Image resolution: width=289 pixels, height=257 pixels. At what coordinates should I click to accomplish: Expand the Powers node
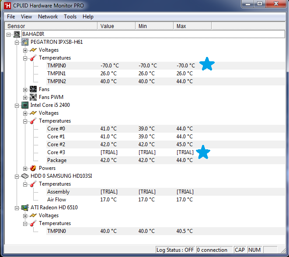(25, 168)
